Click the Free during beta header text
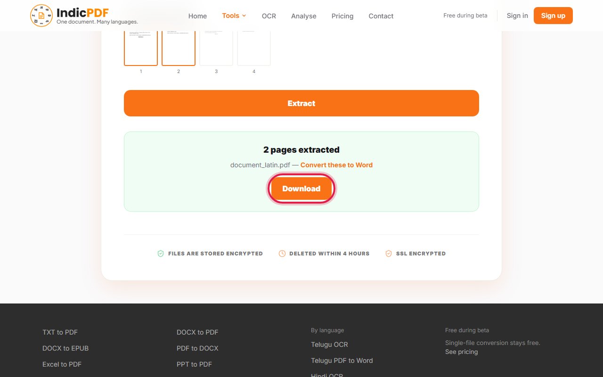603x377 pixels. point(465,16)
